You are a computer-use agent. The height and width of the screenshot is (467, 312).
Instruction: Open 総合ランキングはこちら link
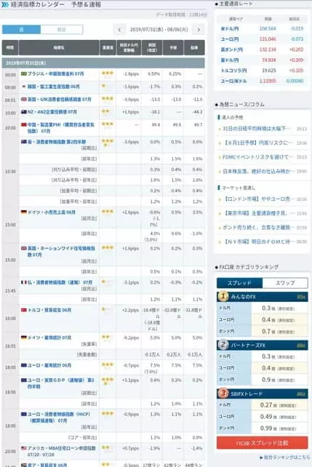(x=284, y=457)
